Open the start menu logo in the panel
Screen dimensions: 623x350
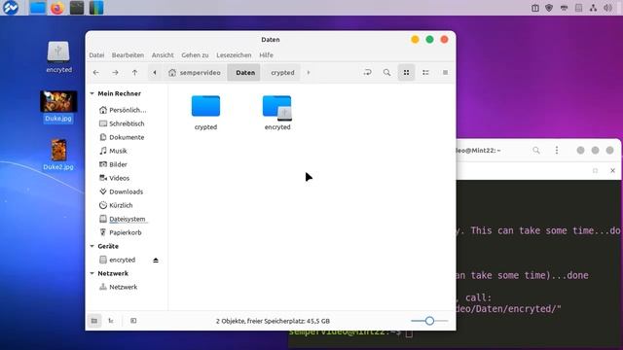10,8
